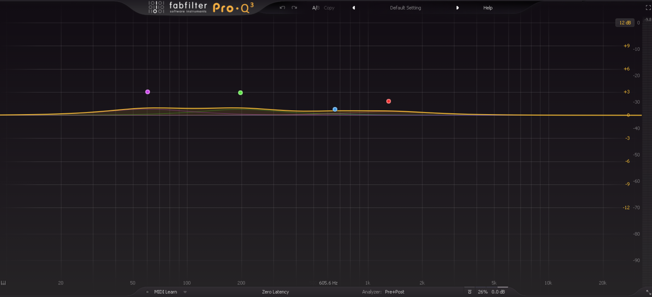This screenshot has height=297, width=652.
Task: Open the Zero Latency processing mode menu
Action: 275,292
